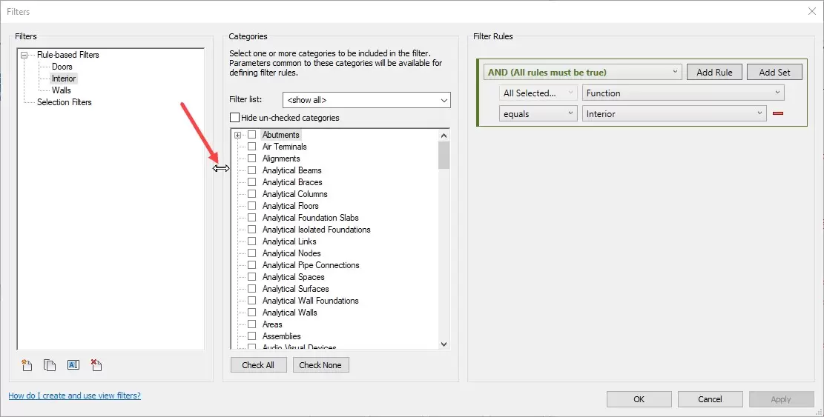
Task: Check the Air Terminals category box
Action: tap(252, 147)
